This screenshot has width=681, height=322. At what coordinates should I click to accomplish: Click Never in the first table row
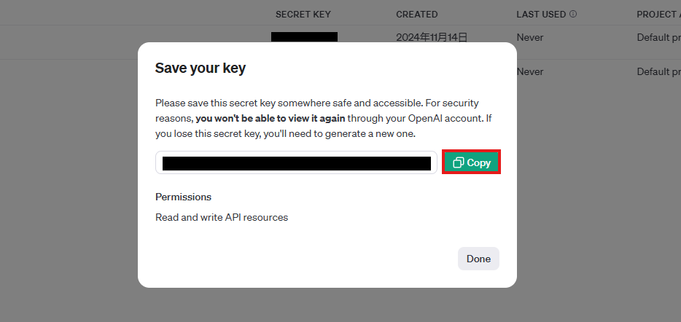530,36
